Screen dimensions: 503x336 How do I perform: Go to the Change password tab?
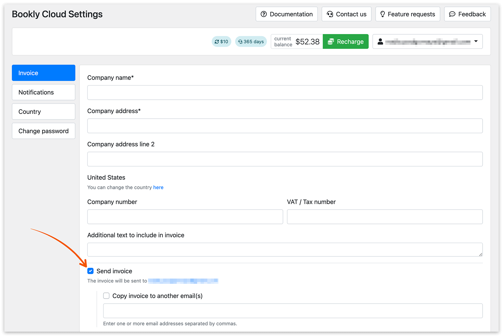point(44,131)
